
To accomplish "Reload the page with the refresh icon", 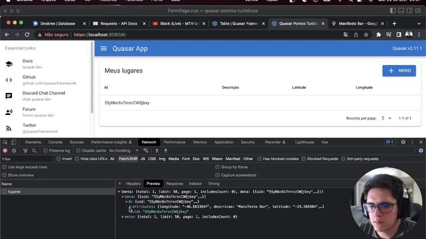I will click(27, 35).
